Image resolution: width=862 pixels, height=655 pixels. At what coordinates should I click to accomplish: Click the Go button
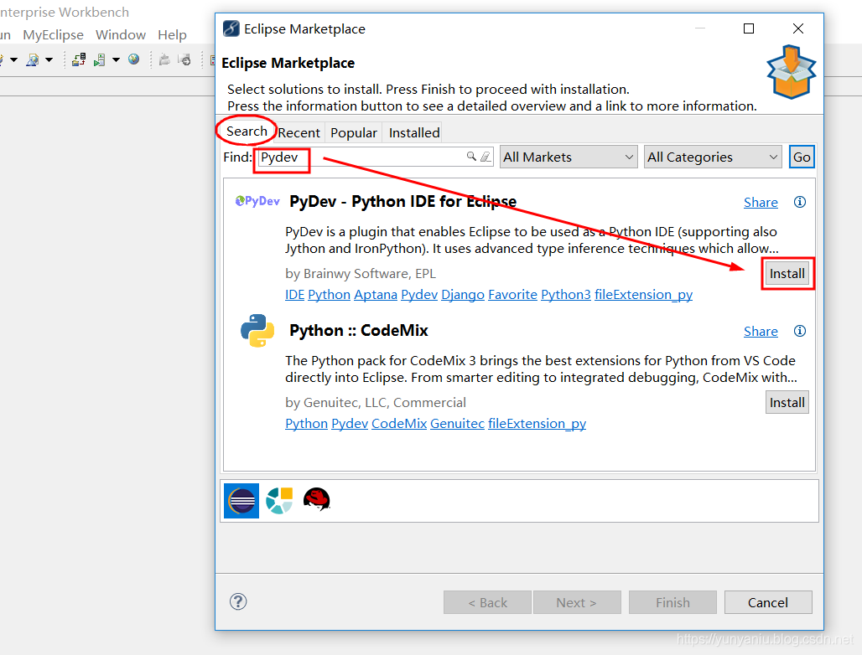802,157
